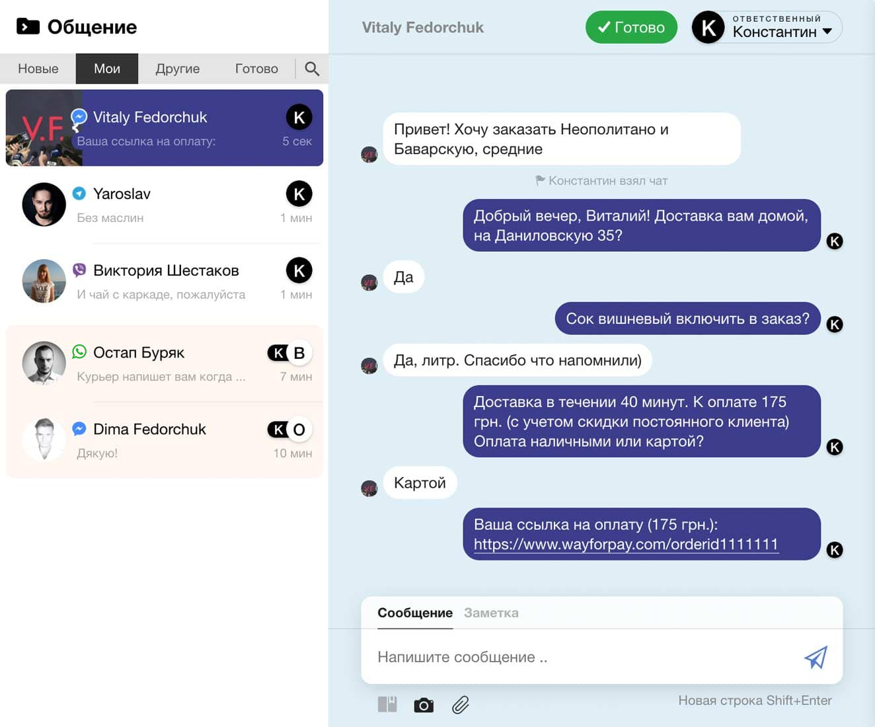Click Viber icon beside Виктория Шестаков
This screenshot has height=727, width=875.
[x=79, y=270]
